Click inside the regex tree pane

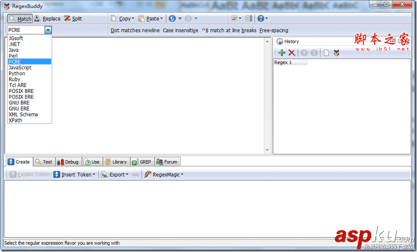coord(207,209)
